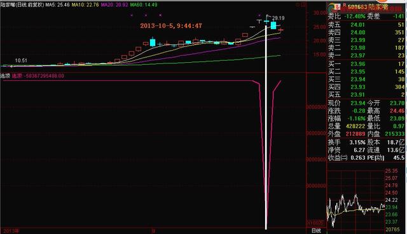
Task: Click the first purple dot above the chart
Action: (132, 15)
